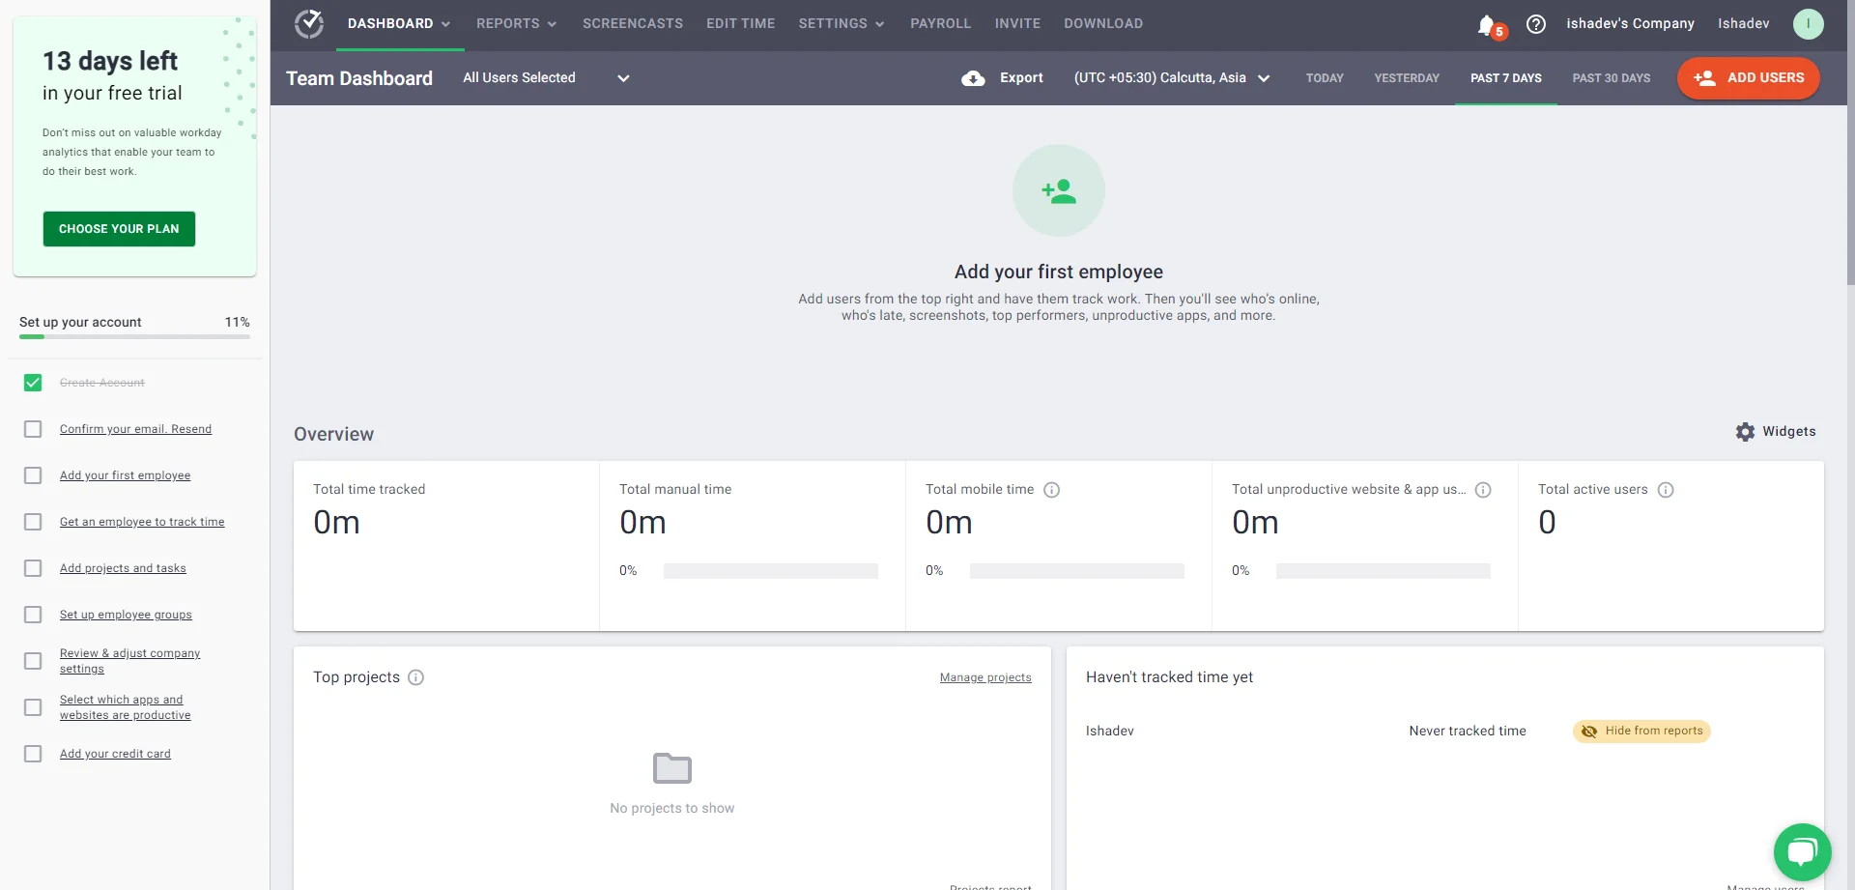The width and height of the screenshot is (1855, 890).
Task: Click the Total mobile time progress bar
Action: [1076, 571]
